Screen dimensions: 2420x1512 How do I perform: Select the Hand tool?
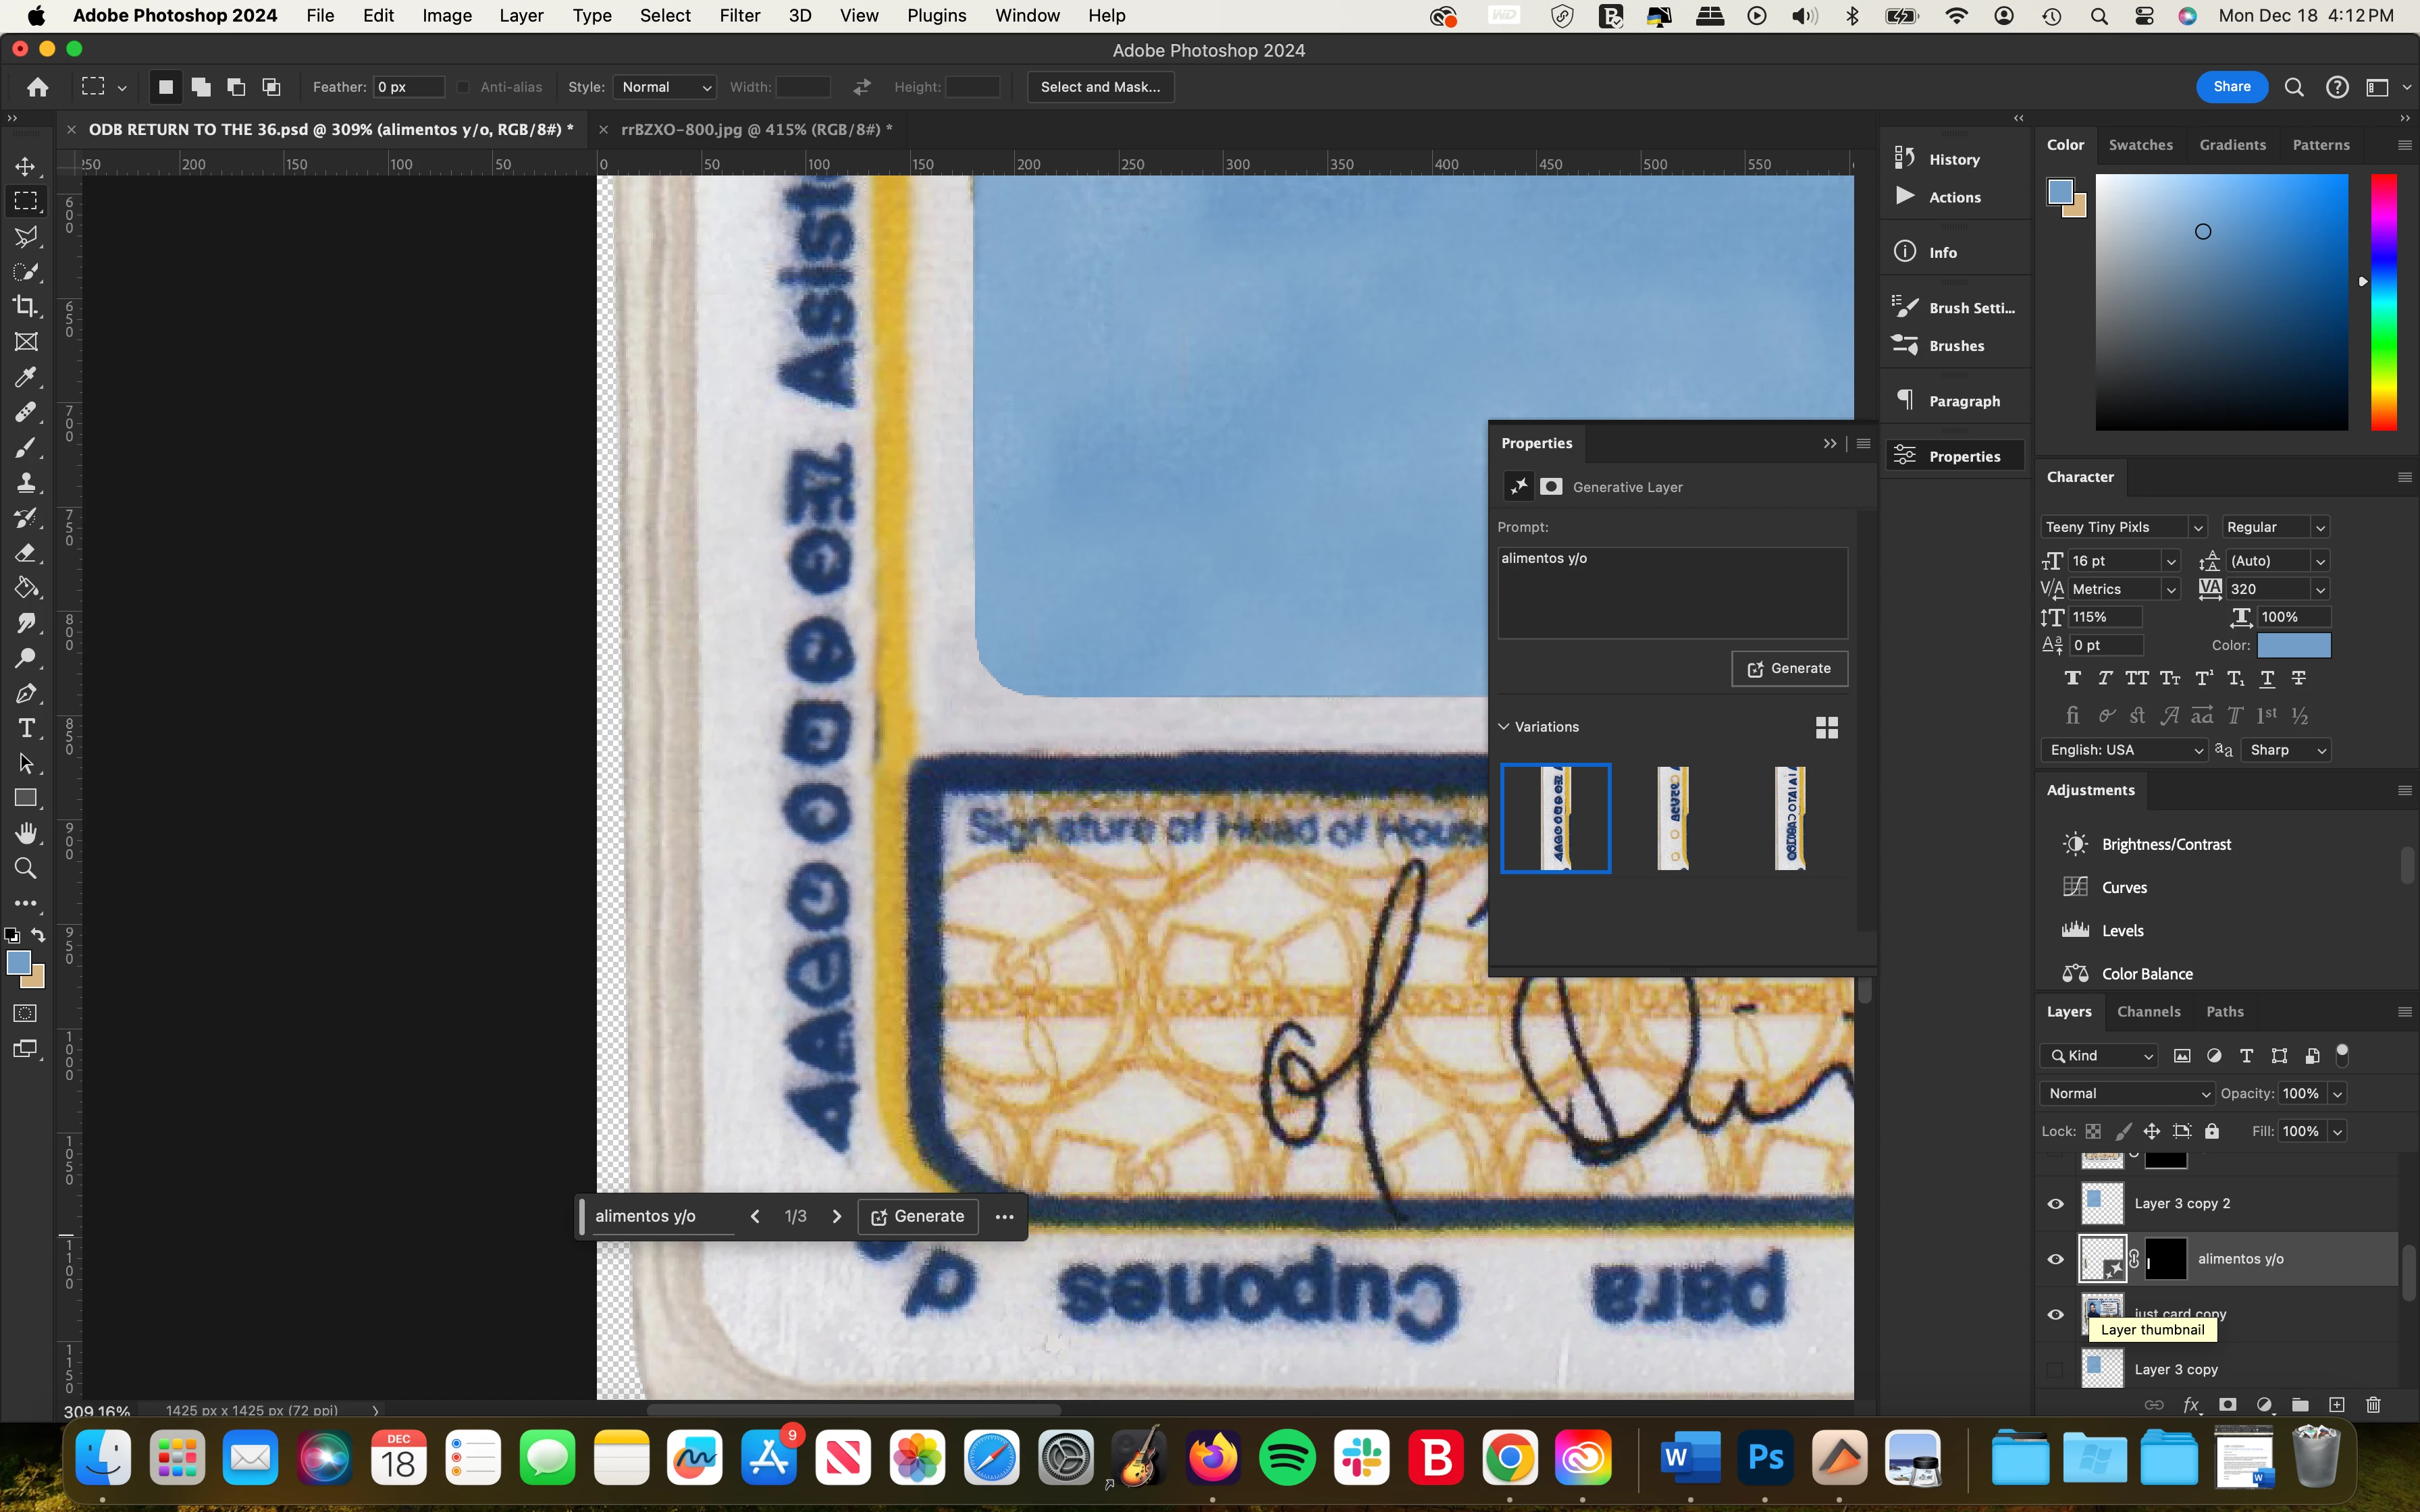pos(26,833)
